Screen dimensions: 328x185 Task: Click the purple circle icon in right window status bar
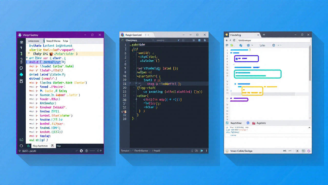pyautogui.click(x=309, y=151)
